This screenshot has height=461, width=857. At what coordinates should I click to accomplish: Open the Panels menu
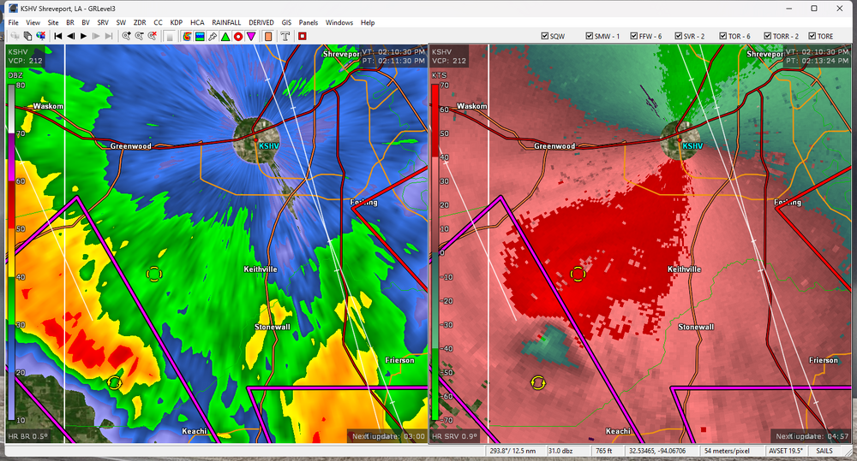tap(309, 22)
